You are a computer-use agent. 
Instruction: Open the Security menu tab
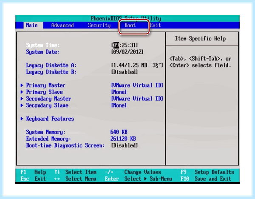99,25
